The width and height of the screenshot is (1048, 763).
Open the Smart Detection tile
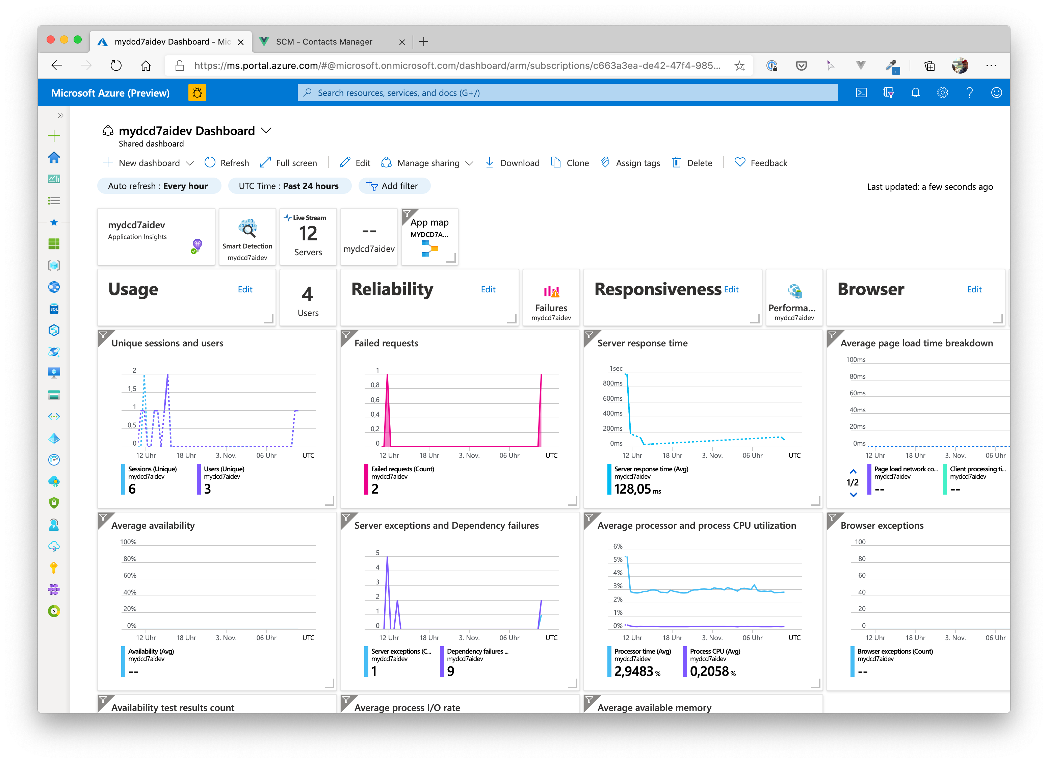247,237
